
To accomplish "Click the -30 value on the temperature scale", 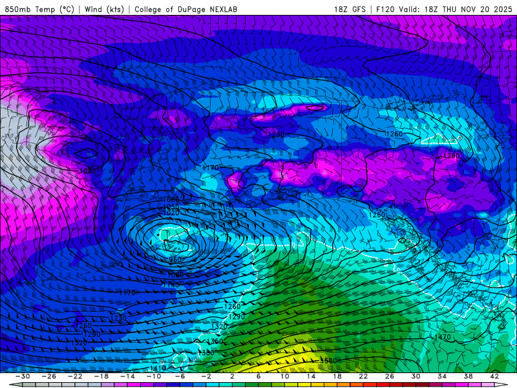I will tap(23, 376).
